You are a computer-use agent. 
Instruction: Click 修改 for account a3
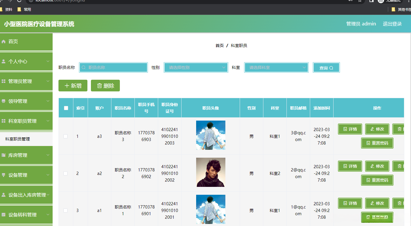(x=377, y=129)
